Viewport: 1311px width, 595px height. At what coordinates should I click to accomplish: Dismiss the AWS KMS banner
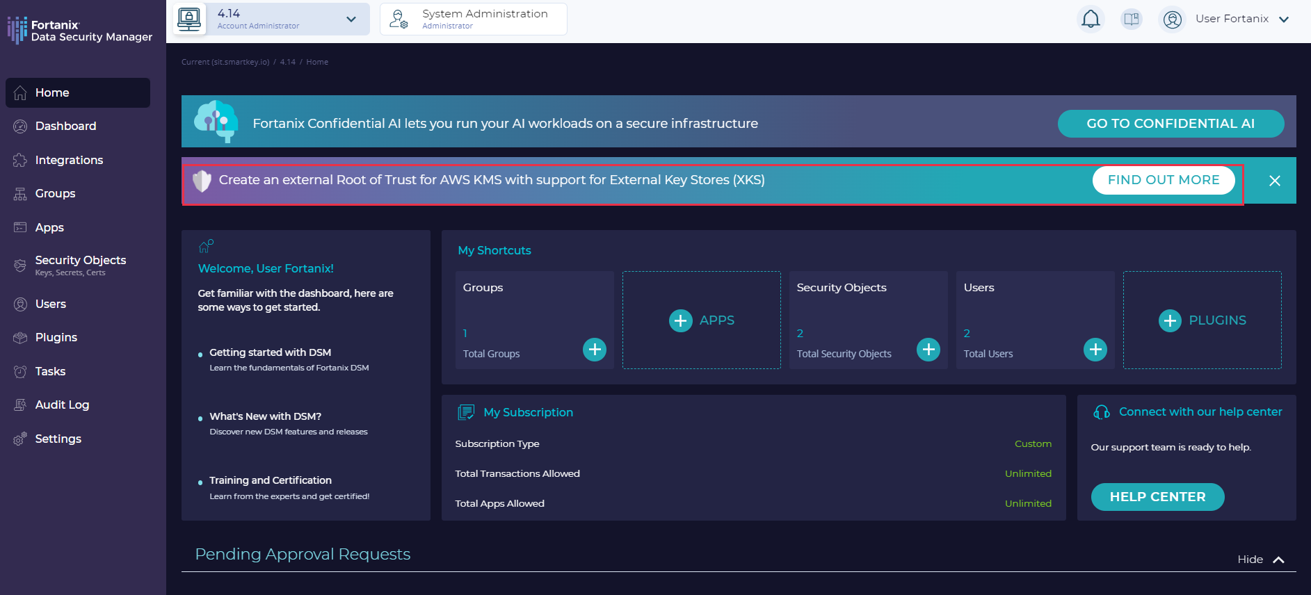1274,181
